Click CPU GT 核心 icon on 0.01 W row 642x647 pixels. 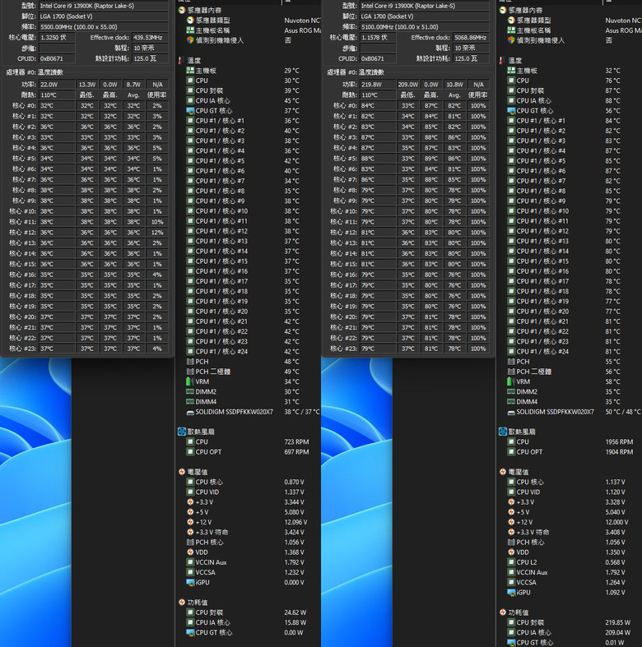(511, 642)
